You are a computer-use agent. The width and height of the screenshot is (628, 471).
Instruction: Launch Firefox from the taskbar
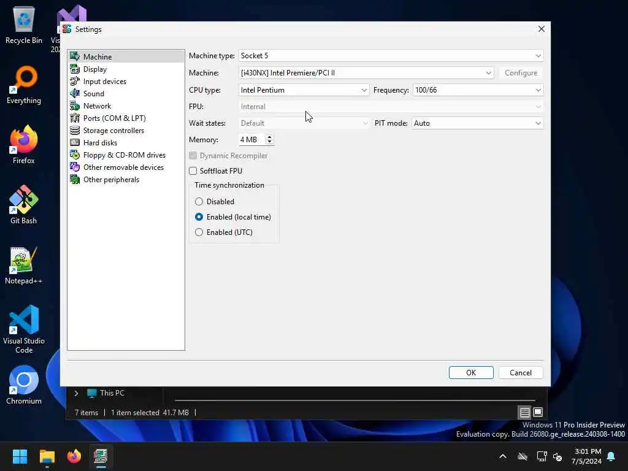click(74, 456)
